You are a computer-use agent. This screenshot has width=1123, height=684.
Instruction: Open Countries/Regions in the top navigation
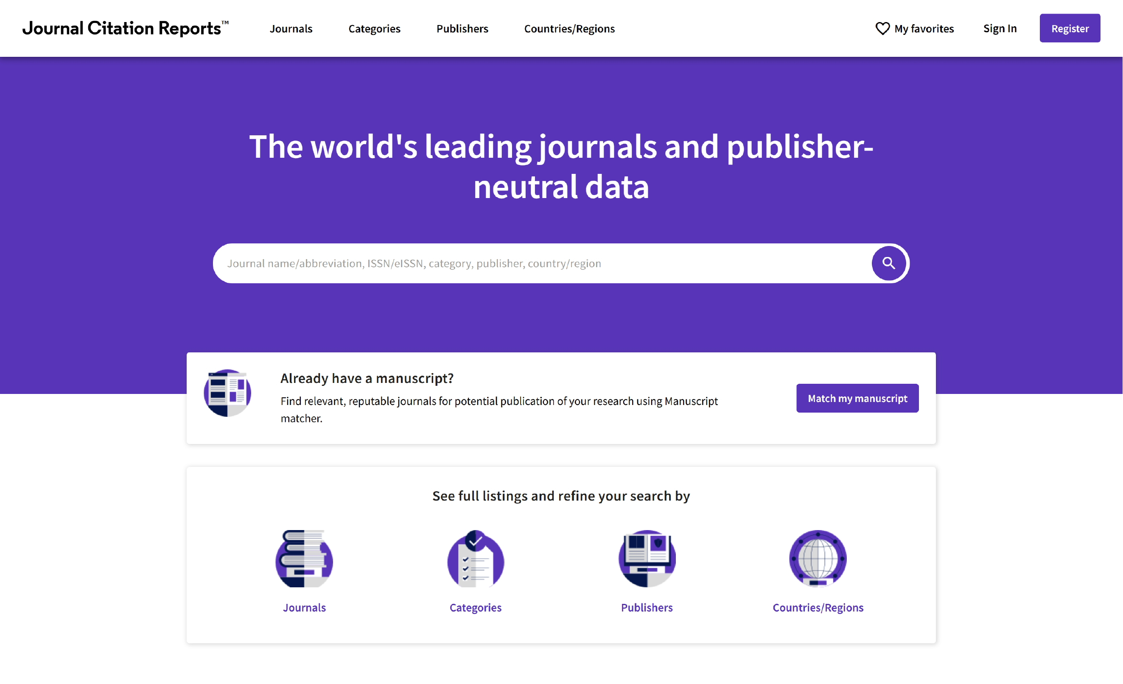click(x=569, y=28)
